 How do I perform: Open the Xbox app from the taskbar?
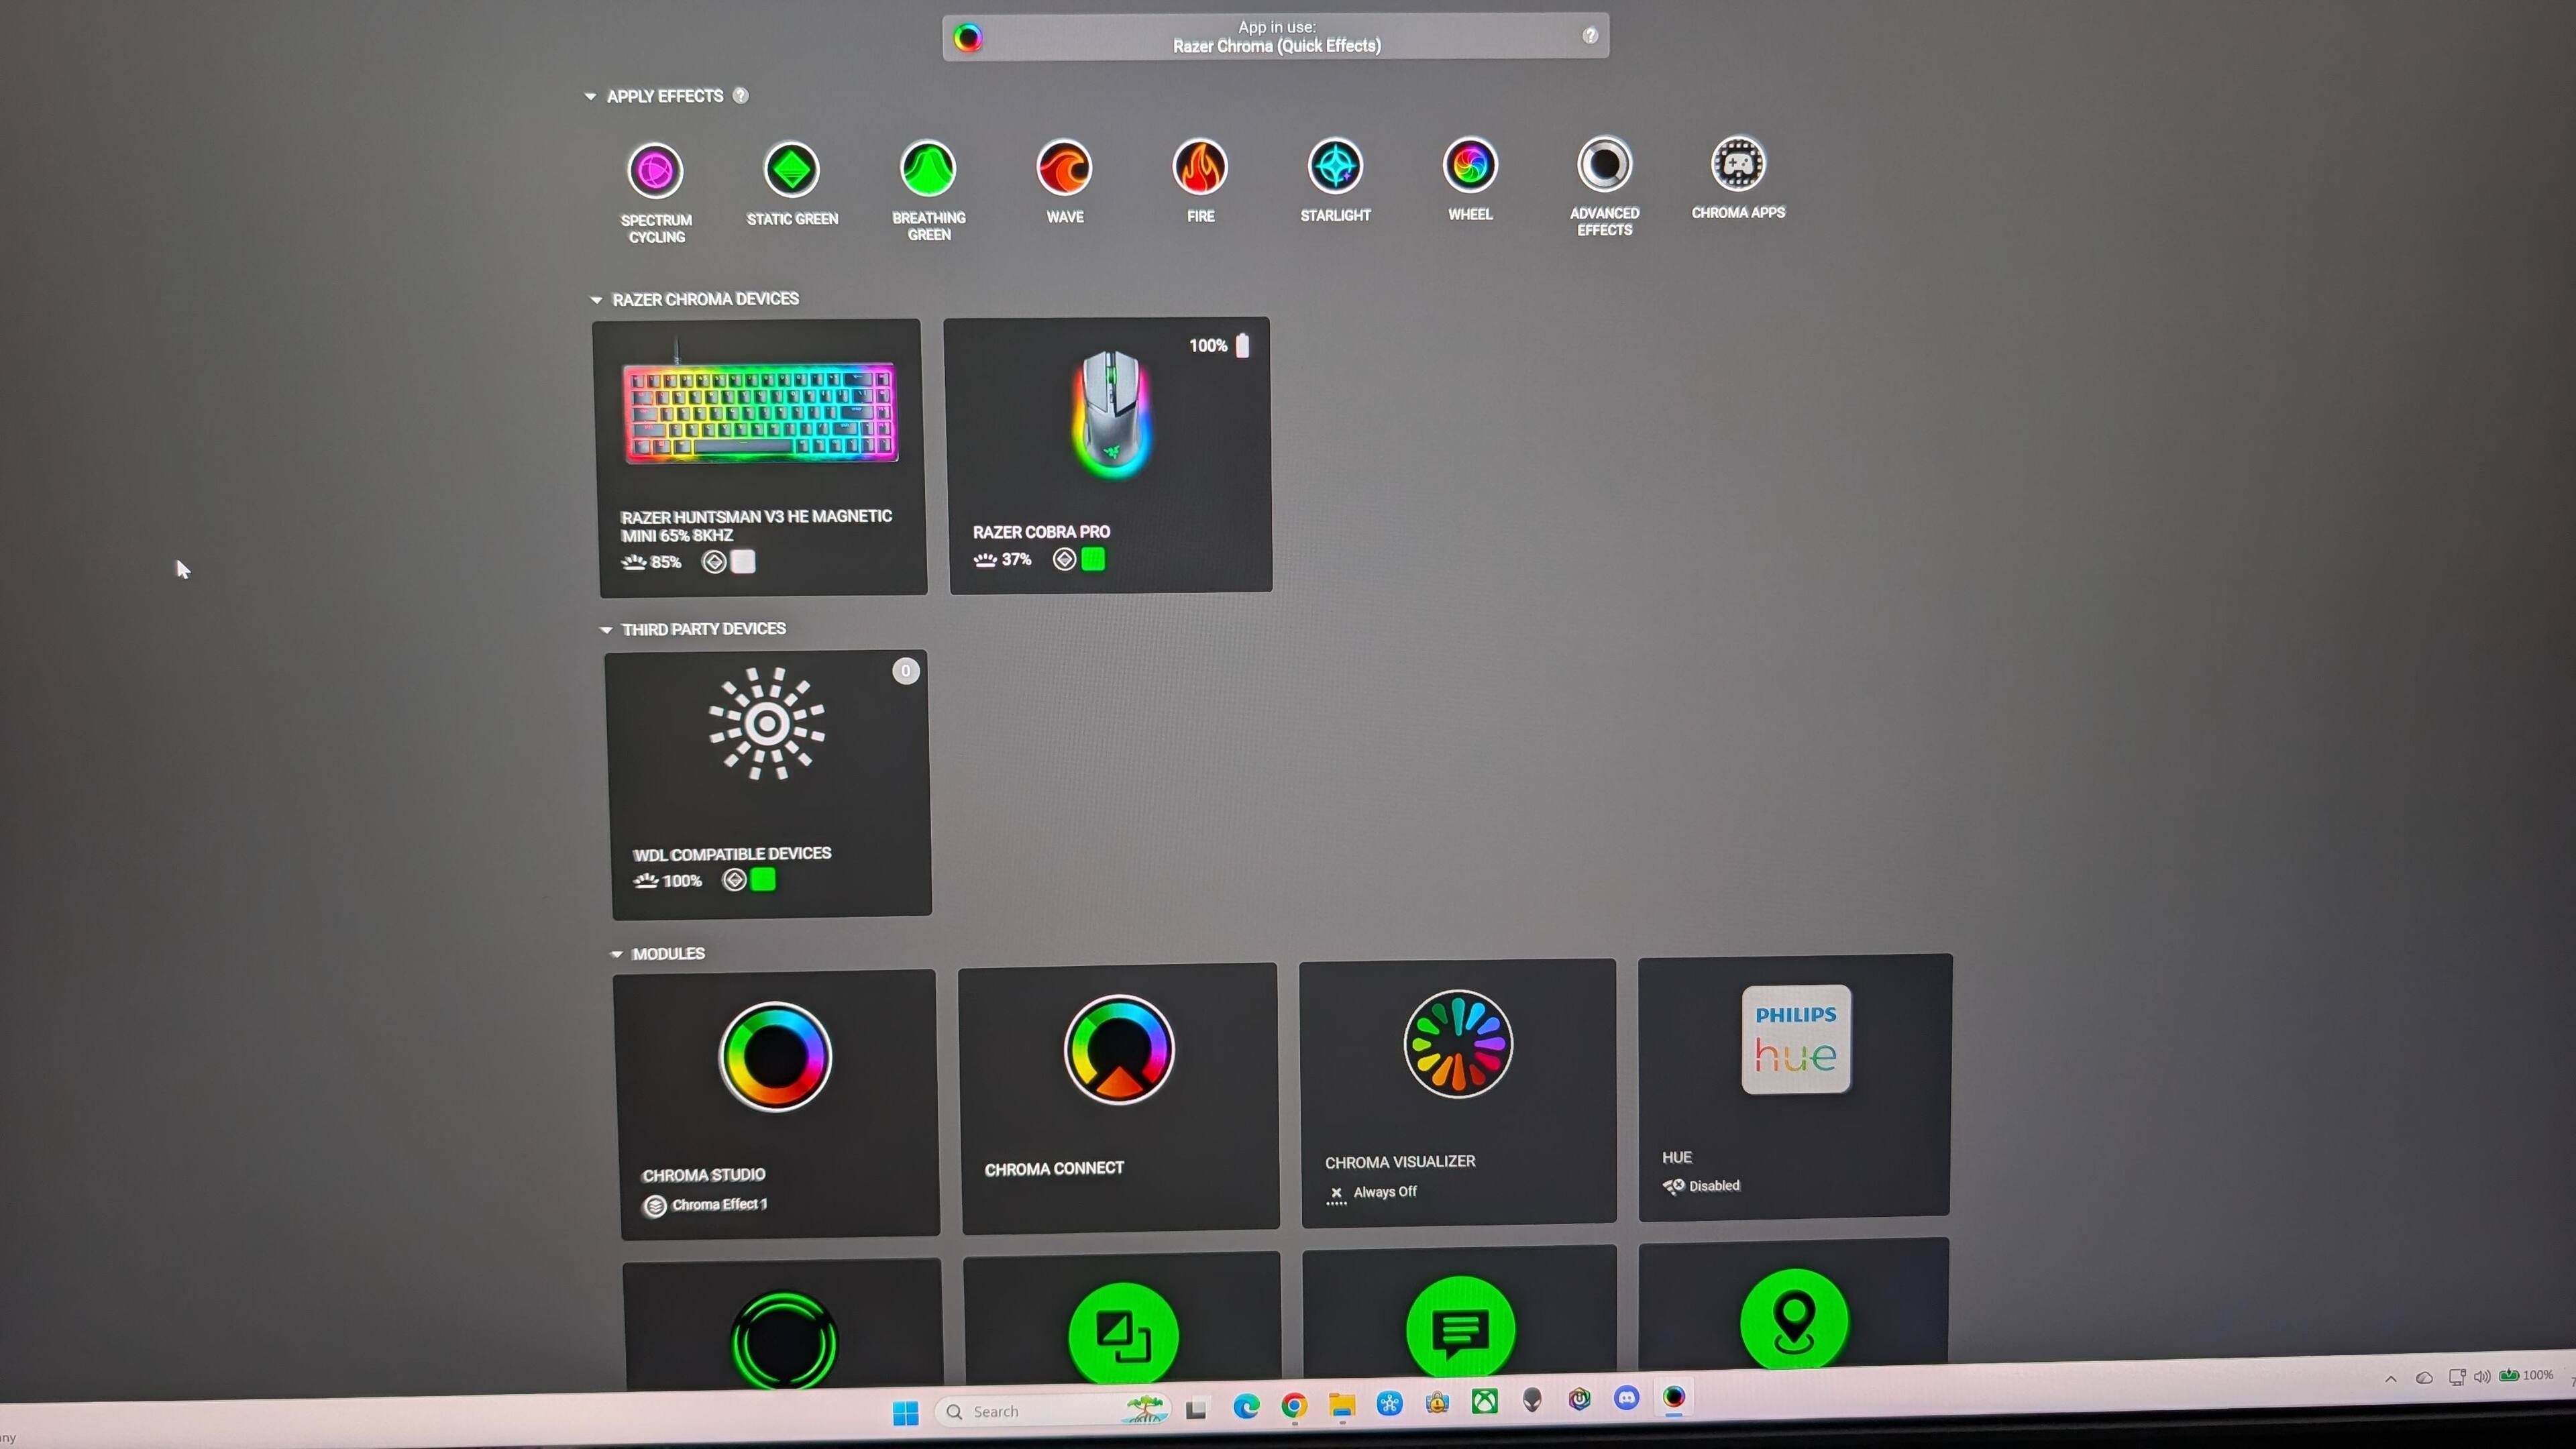[1484, 1402]
